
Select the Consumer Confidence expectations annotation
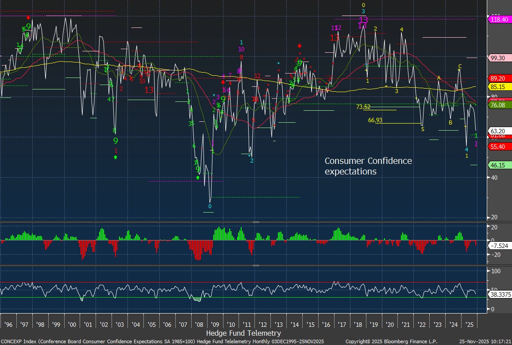pos(368,166)
